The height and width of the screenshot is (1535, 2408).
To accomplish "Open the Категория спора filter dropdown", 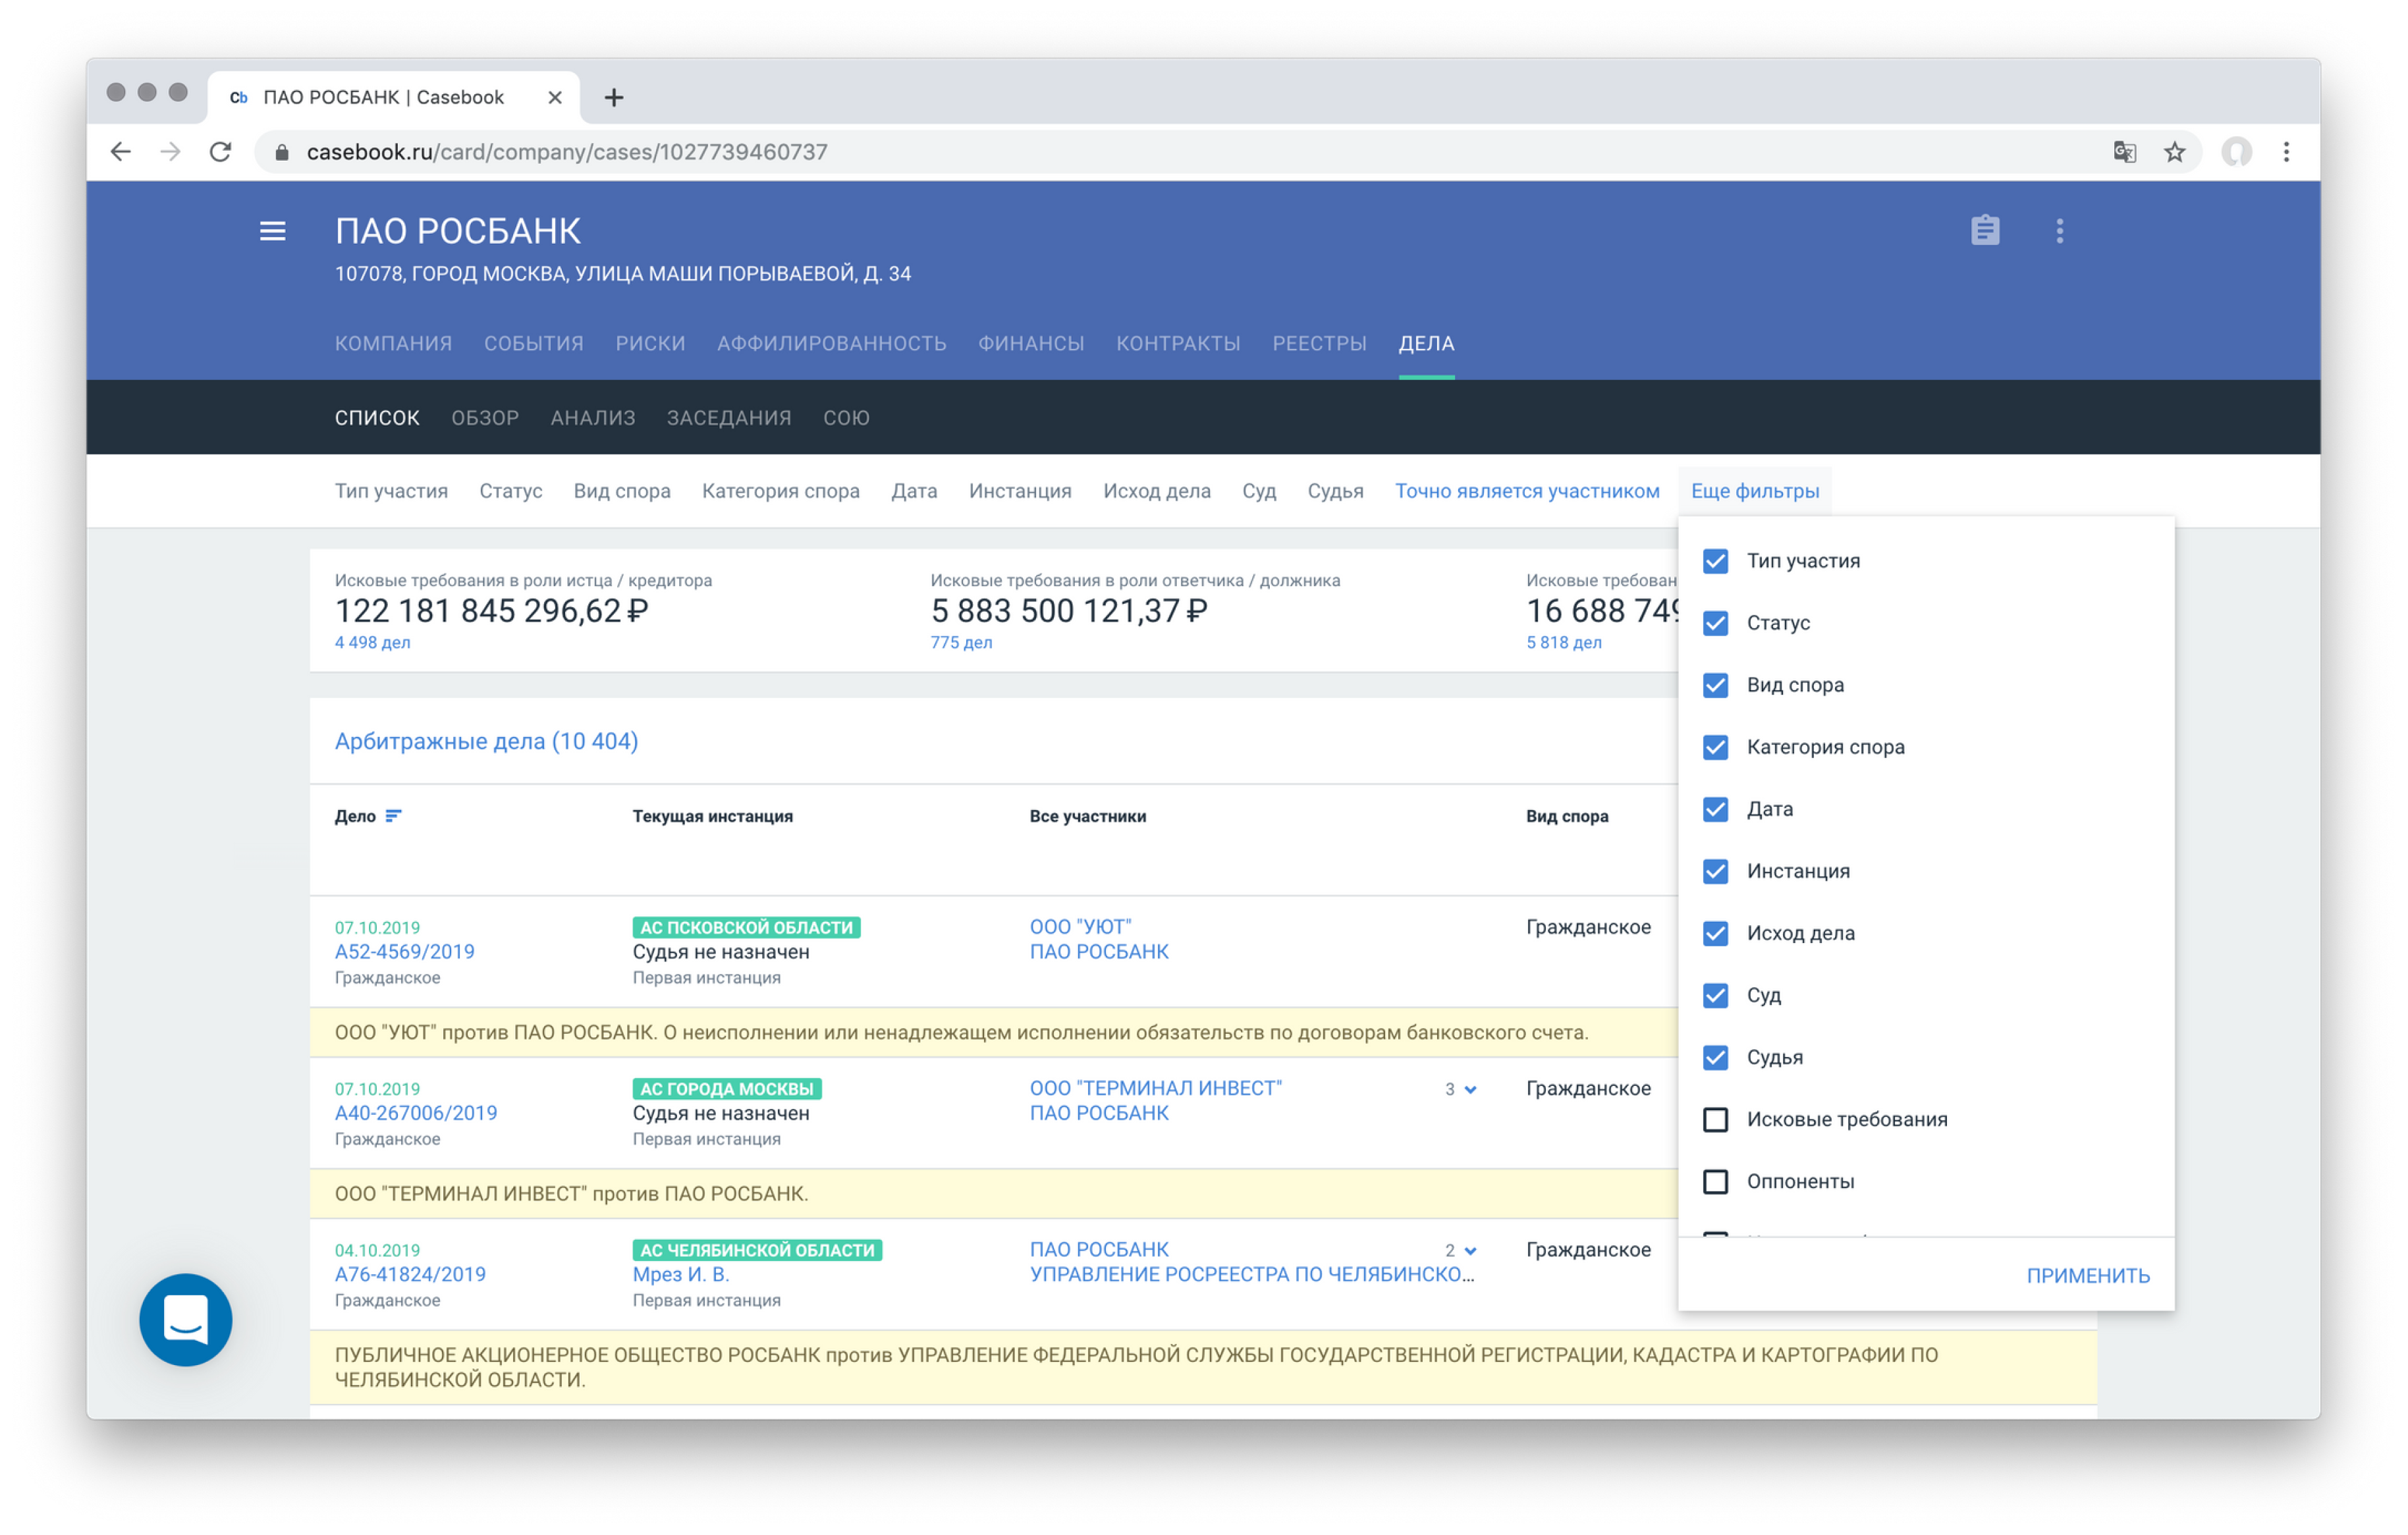I will 780,491.
